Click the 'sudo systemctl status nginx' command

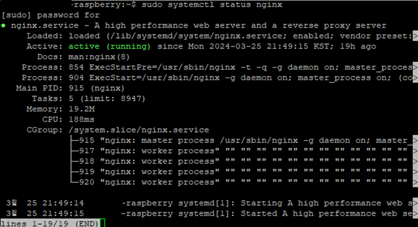point(212,4)
